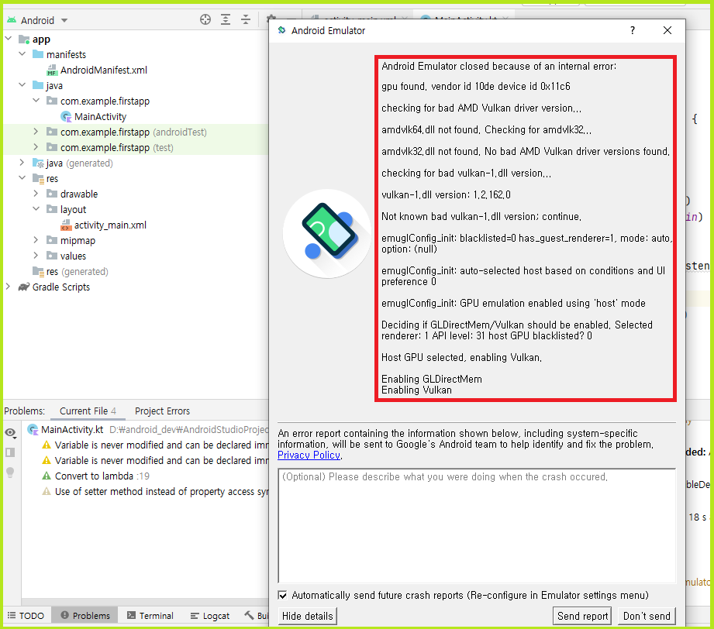714x629 pixels.
Task: Collapse the com.example.firstapp package
Action: 36,101
